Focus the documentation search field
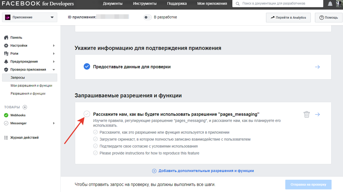 [x=278, y=3]
